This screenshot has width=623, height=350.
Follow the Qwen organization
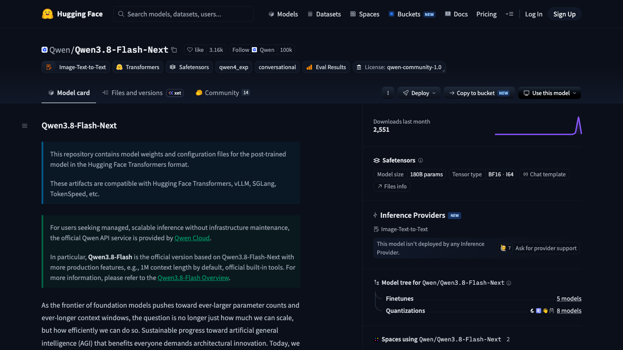(253, 50)
